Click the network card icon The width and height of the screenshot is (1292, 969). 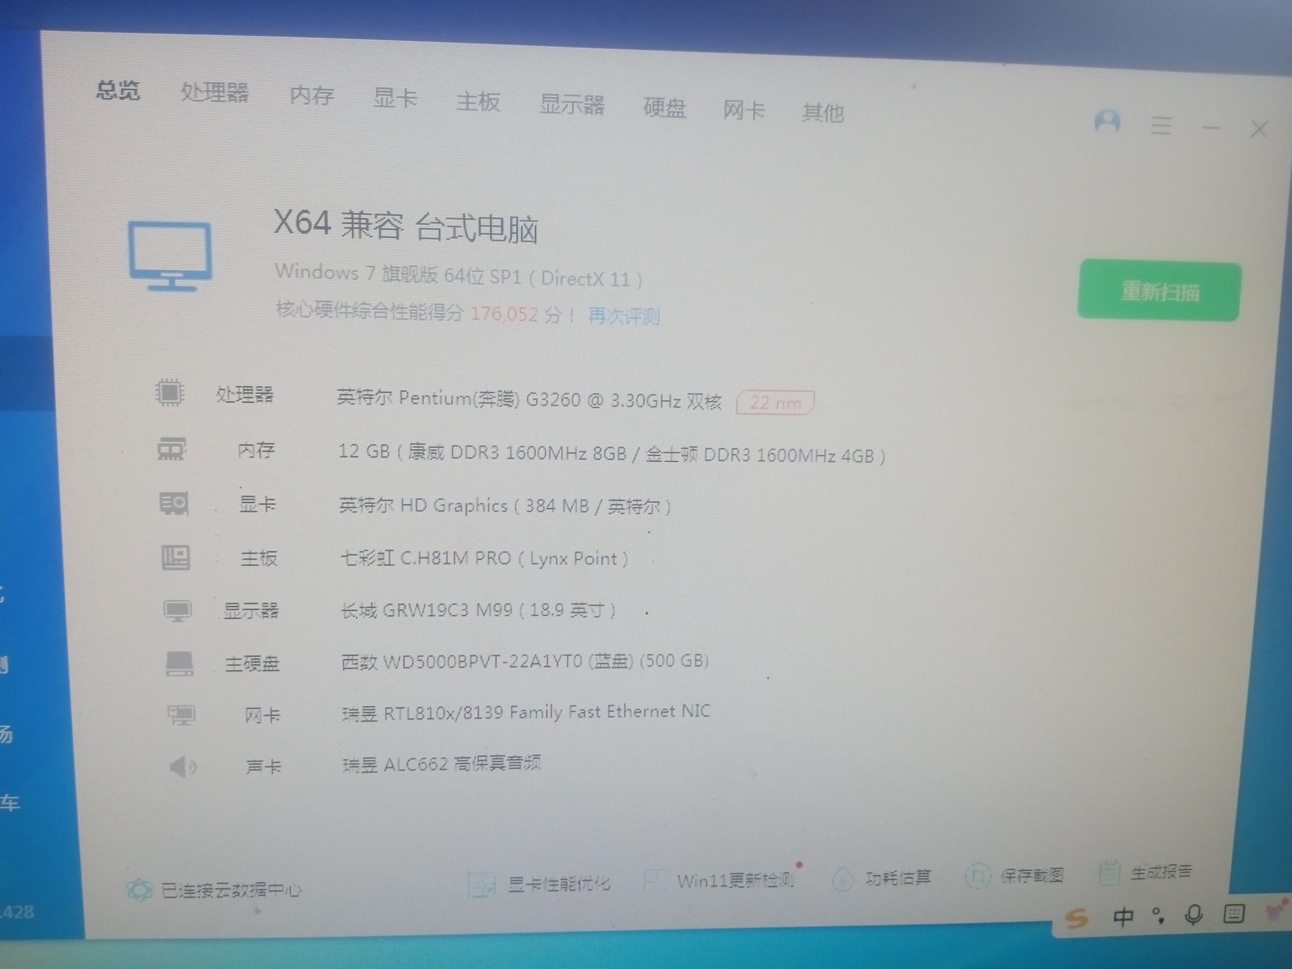(x=181, y=716)
